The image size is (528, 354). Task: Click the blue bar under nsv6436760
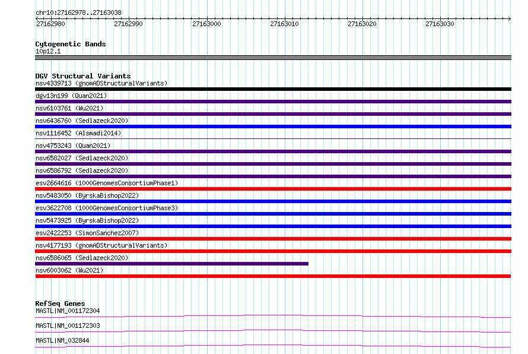pyautogui.click(x=273, y=127)
